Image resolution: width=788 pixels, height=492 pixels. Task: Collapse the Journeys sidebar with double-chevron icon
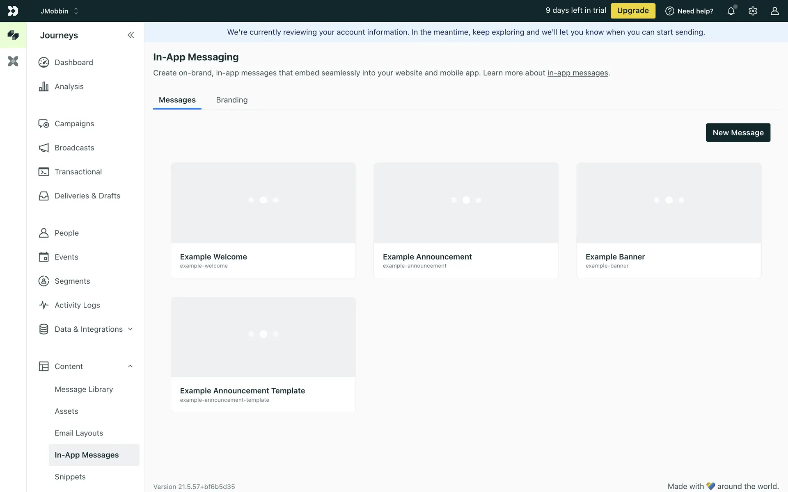pyautogui.click(x=131, y=35)
